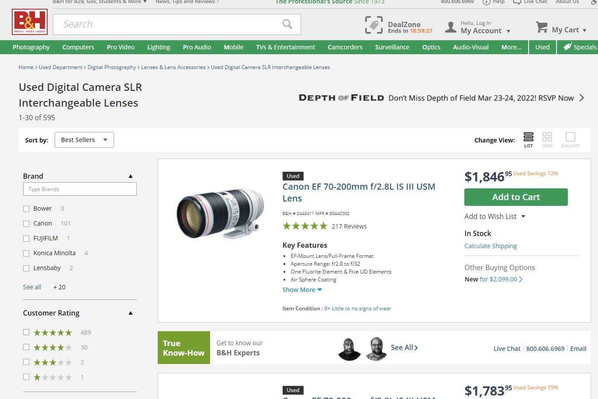This screenshot has width=598, height=399.
Task: Open New for $2,099.00 option
Action: 493,279
